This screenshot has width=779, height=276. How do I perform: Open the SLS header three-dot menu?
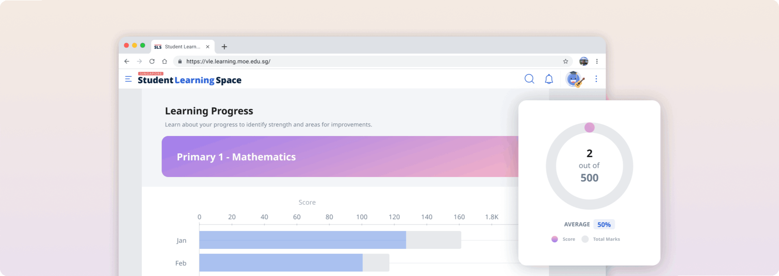596,79
